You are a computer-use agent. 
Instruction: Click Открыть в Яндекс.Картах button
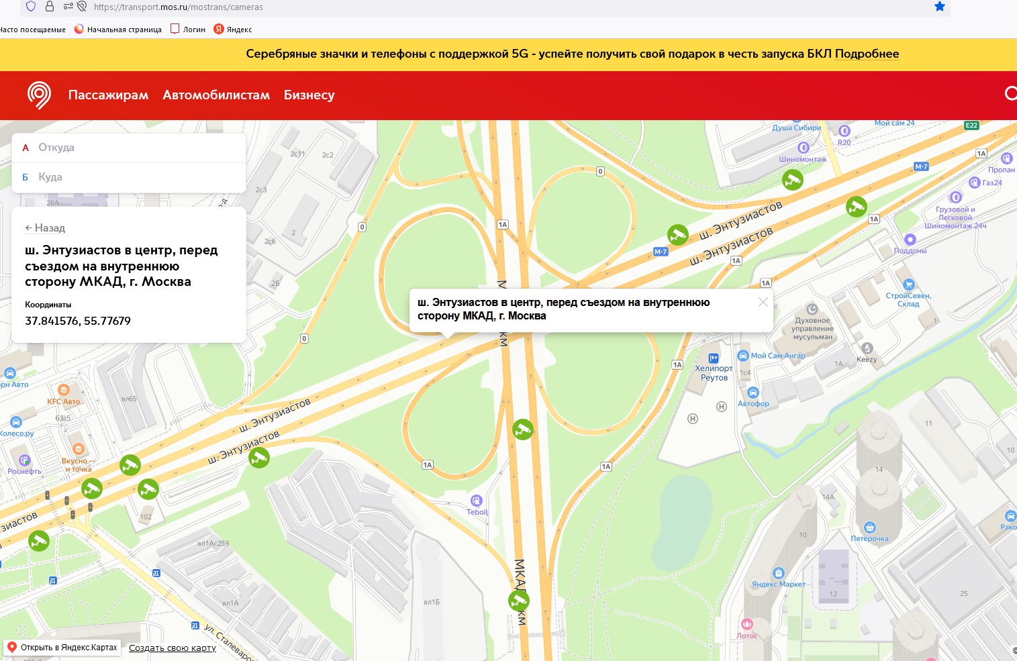pyautogui.click(x=62, y=648)
